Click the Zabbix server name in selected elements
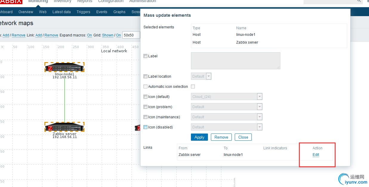Viewport: 369px width, 187px height. [247, 42]
